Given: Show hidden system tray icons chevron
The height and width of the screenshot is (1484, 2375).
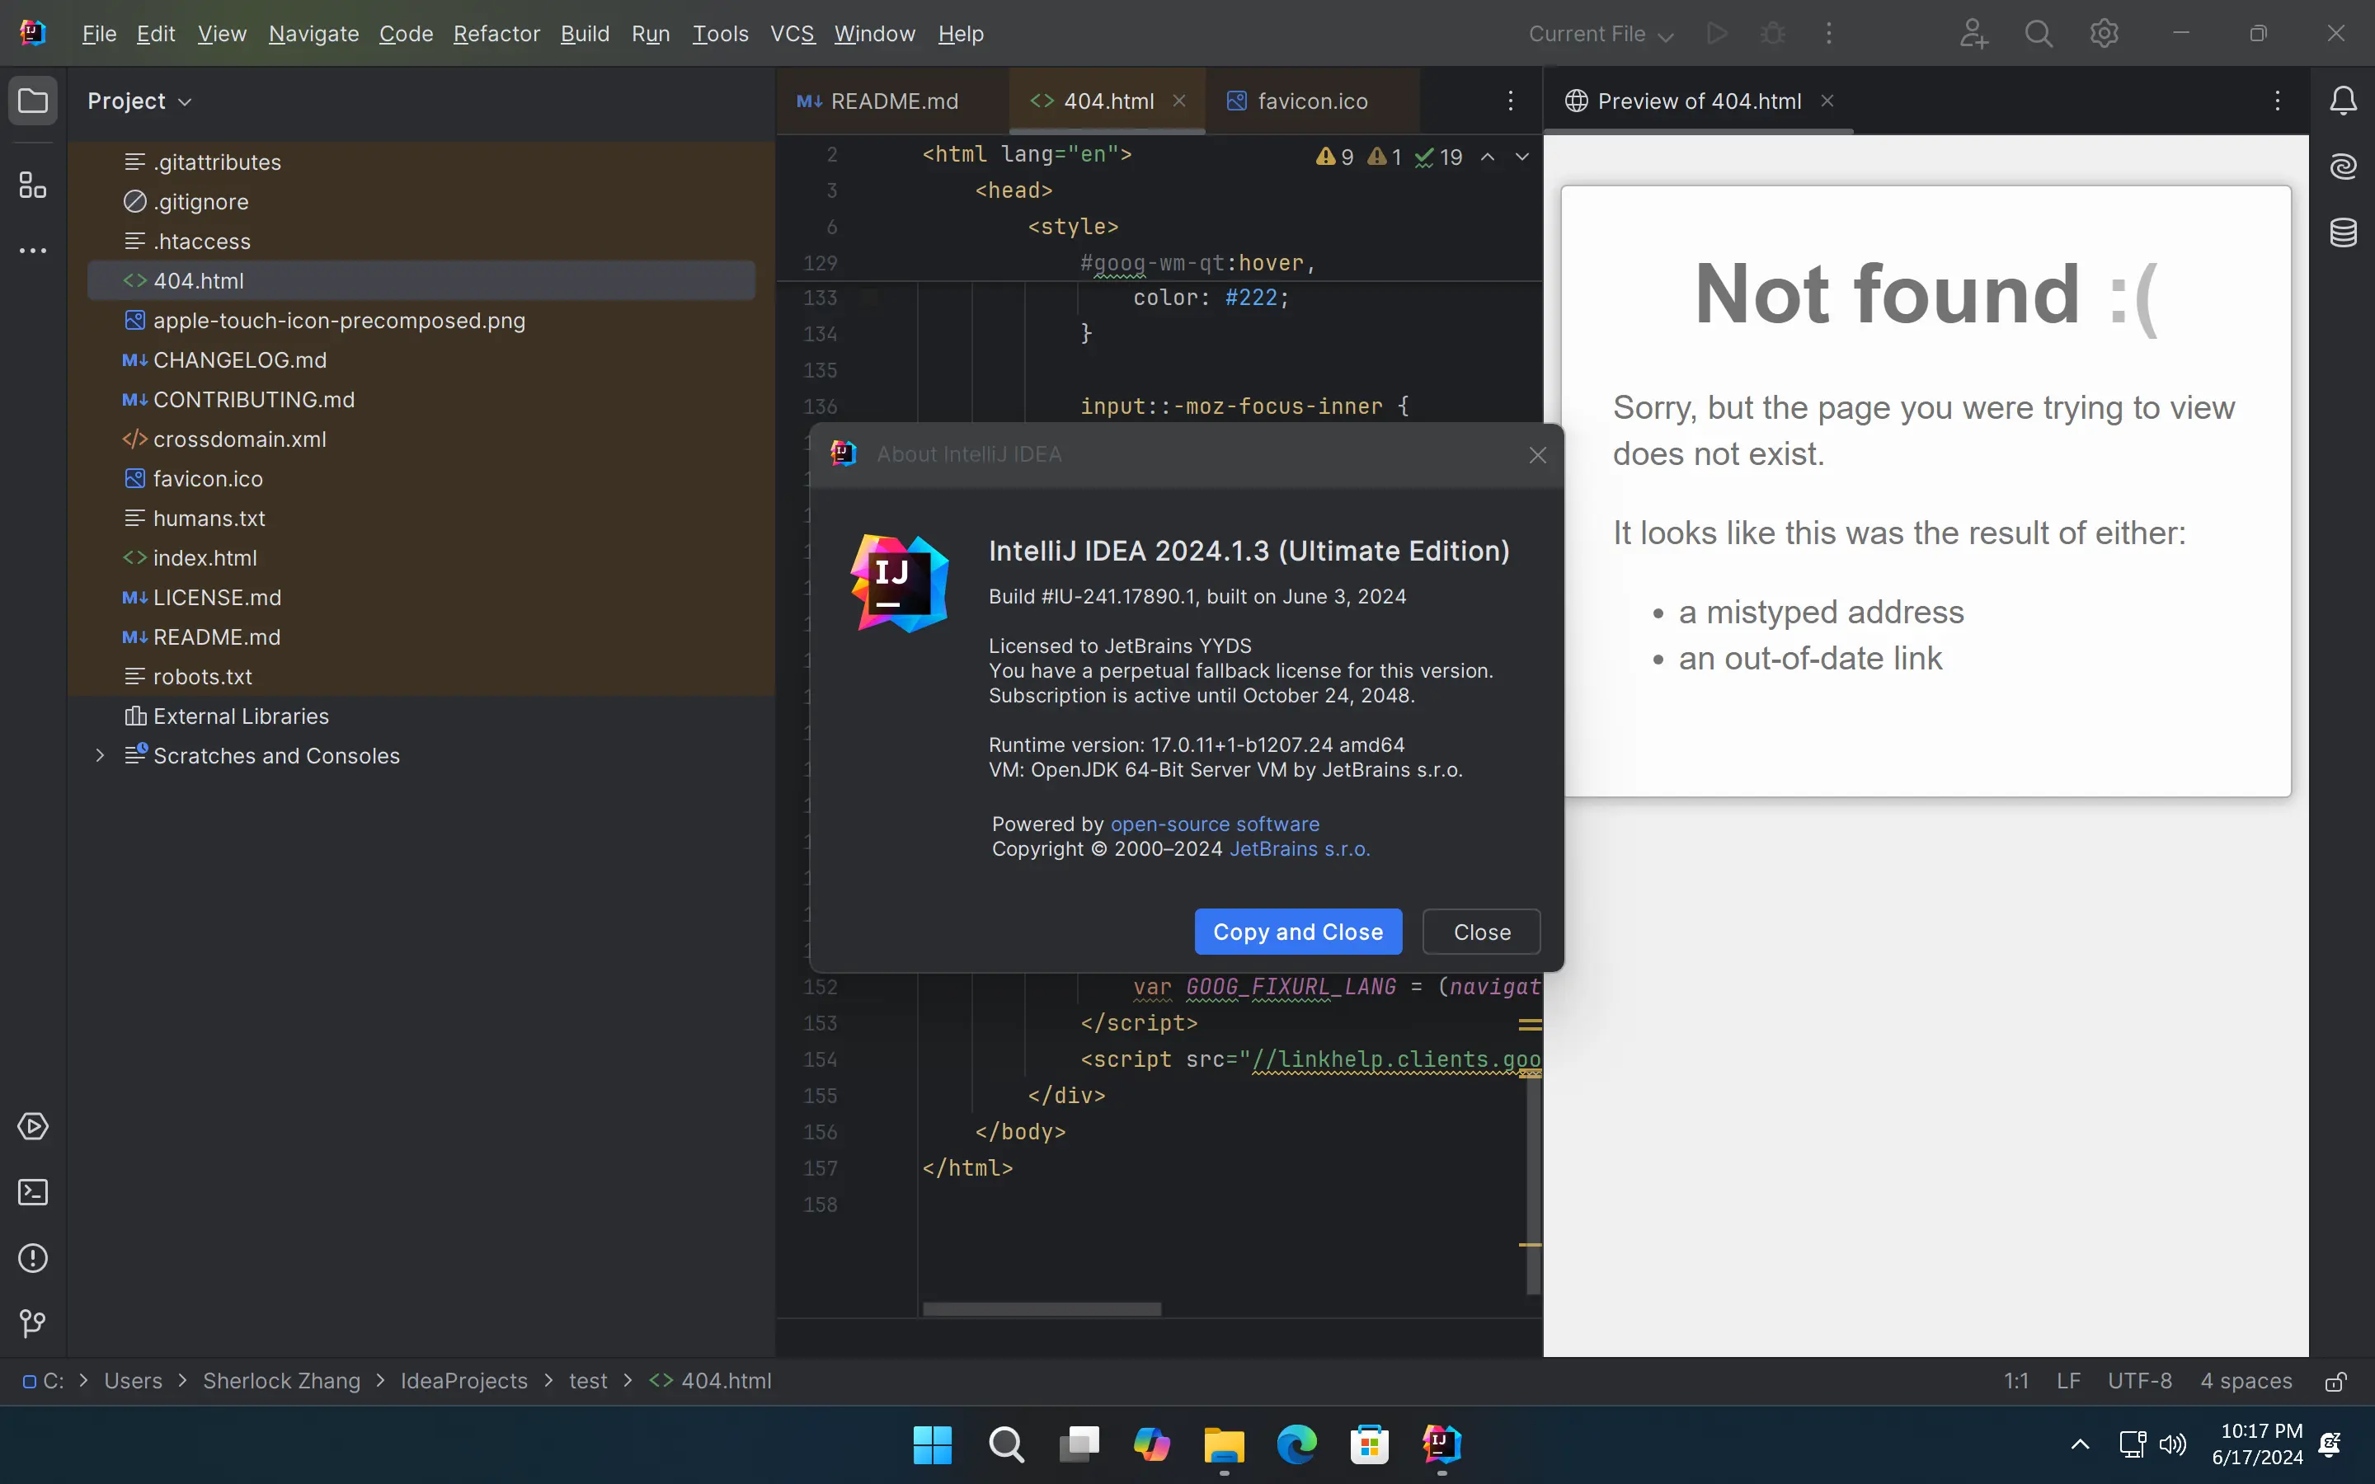Looking at the screenshot, I should [x=2080, y=1444].
